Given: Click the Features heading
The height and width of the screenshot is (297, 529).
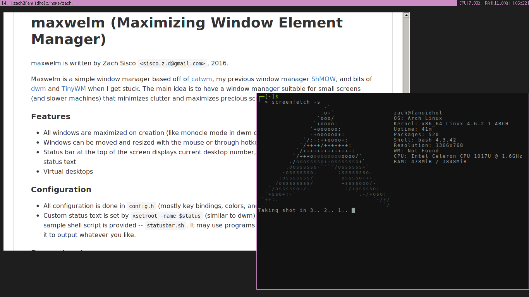Looking at the screenshot, I should (51, 116).
